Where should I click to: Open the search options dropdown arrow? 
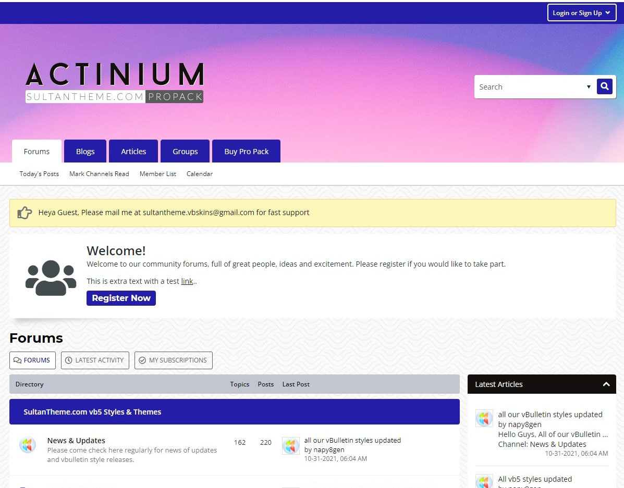point(589,86)
